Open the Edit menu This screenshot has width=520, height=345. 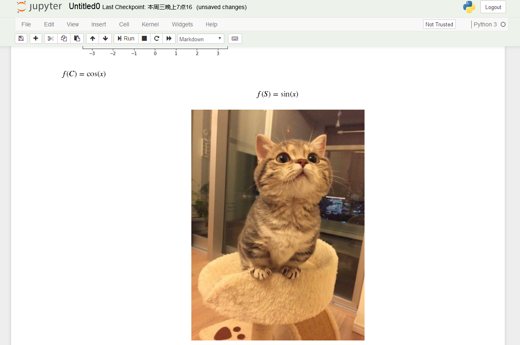[x=49, y=24]
